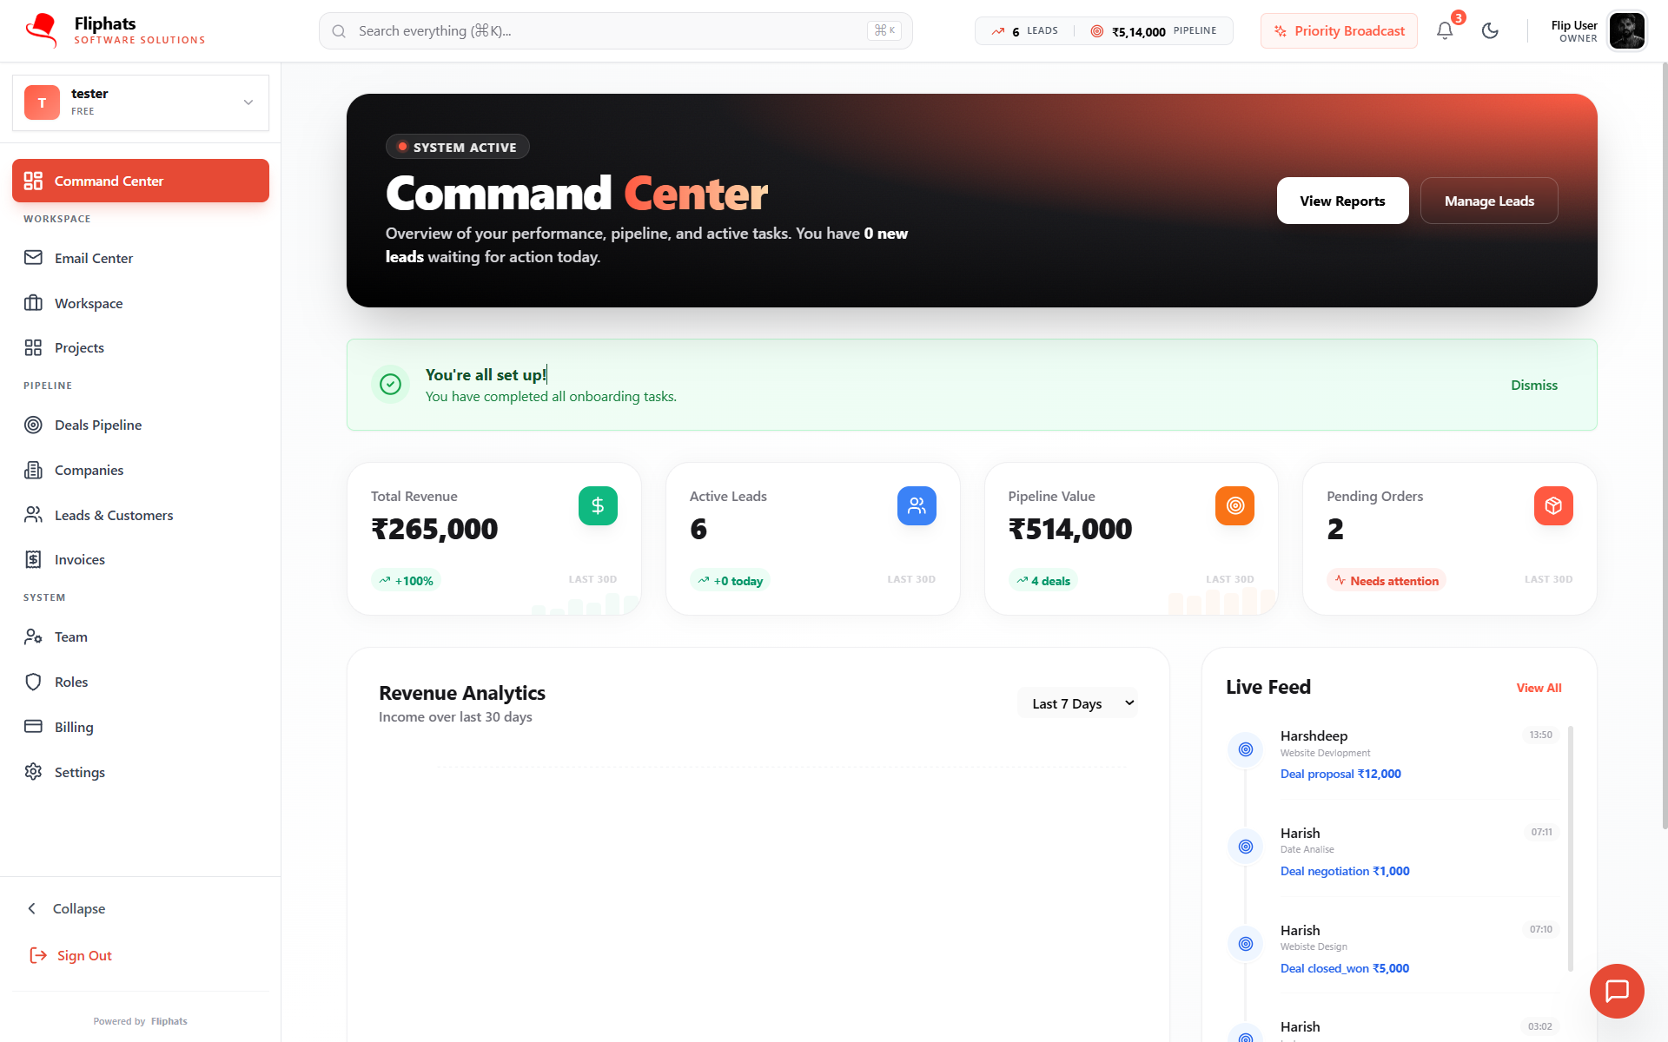Open the Flip User profile avatar

pyautogui.click(x=1626, y=31)
